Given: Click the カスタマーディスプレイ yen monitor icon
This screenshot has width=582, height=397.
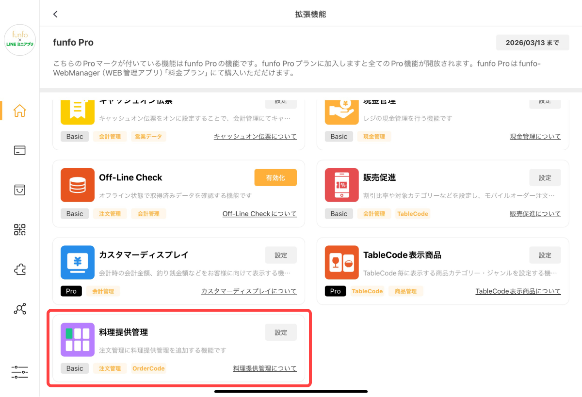Looking at the screenshot, I should pyautogui.click(x=78, y=263).
